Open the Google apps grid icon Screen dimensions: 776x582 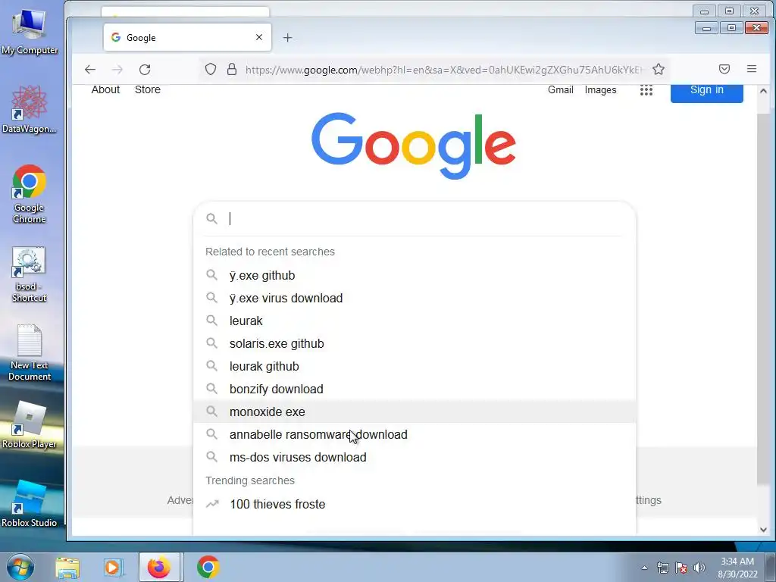tap(646, 90)
